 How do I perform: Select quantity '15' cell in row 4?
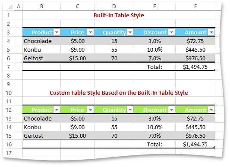[x=114, y=41]
